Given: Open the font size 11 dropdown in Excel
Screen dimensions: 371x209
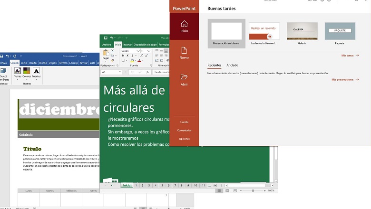Looking at the screenshot, I should [x=148, y=51].
